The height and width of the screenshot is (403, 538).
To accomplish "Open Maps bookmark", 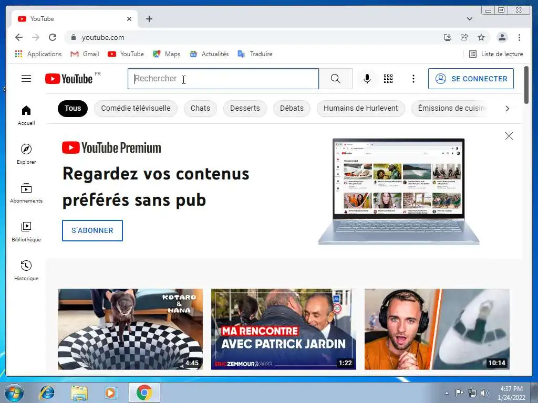I will tap(167, 54).
